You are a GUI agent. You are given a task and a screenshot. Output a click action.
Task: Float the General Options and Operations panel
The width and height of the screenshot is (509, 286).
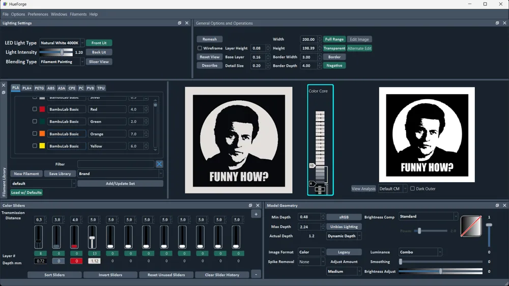coord(497,23)
